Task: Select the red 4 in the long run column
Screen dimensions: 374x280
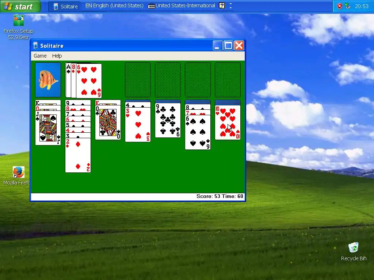Action: (78, 130)
